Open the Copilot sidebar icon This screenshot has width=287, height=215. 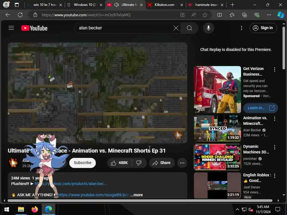click(281, 15)
